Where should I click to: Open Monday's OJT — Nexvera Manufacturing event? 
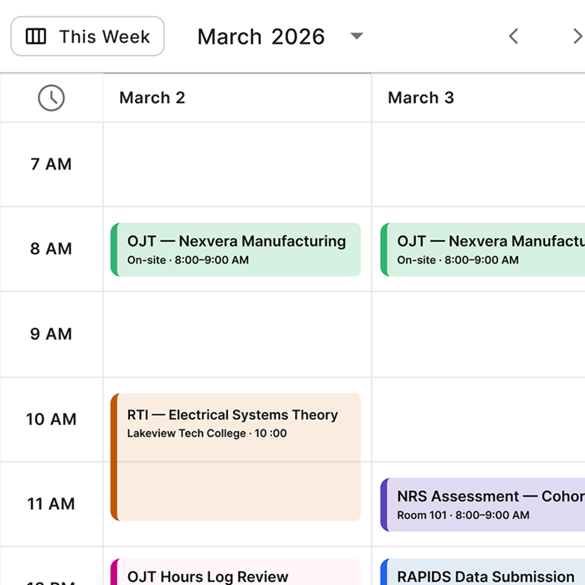click(x=237, y=250)
